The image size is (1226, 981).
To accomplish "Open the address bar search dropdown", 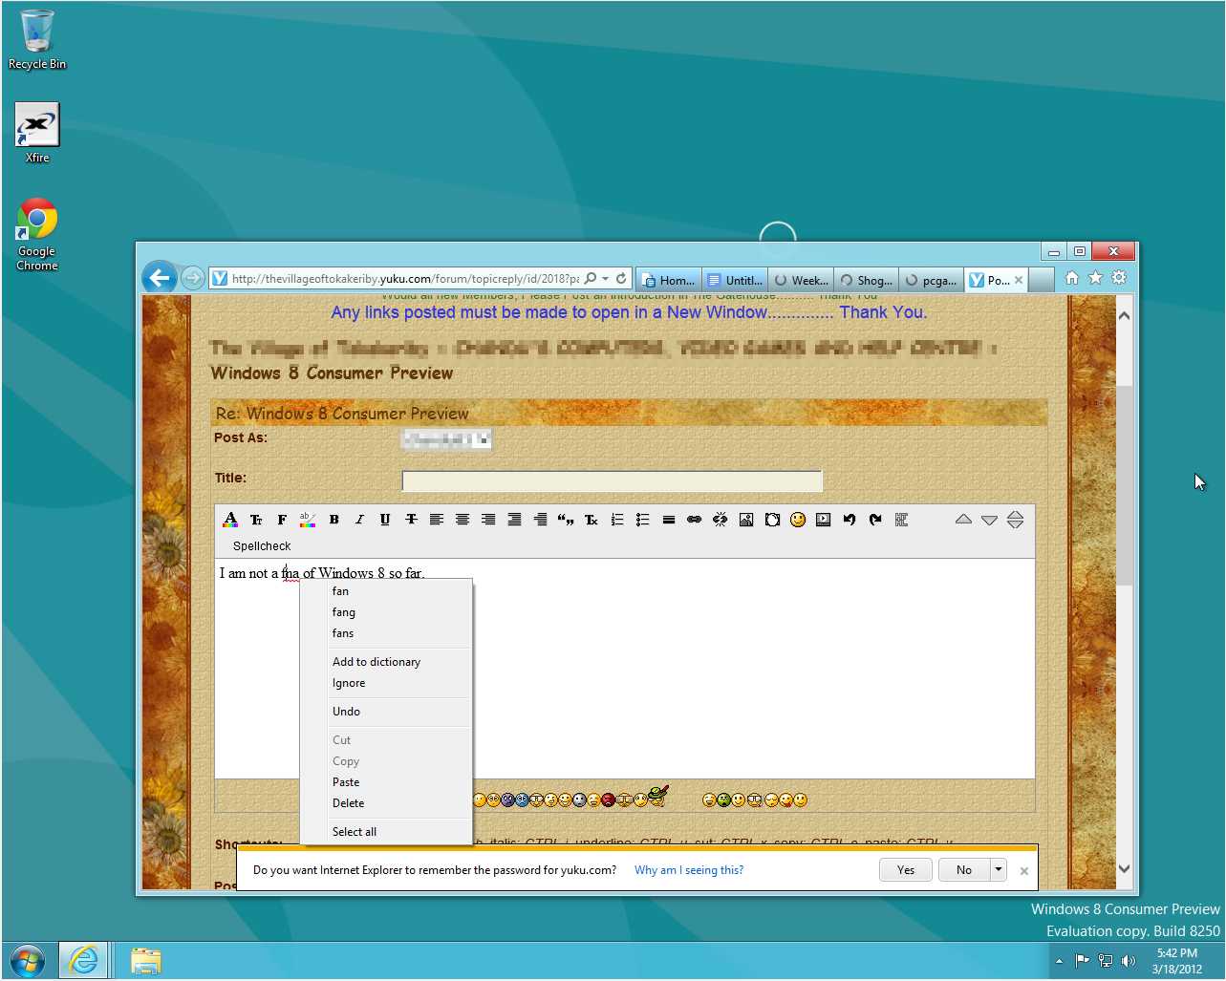I will [606, 278].
